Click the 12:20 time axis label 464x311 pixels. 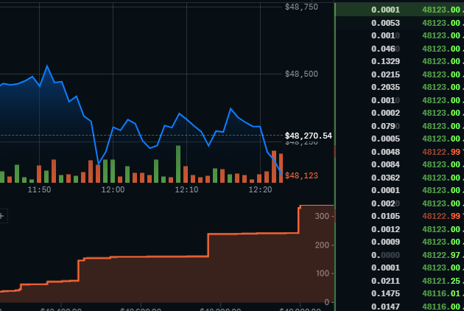260,189
